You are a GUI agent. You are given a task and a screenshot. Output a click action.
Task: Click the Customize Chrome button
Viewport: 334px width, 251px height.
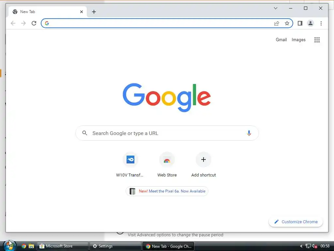[x=296, y=222]
